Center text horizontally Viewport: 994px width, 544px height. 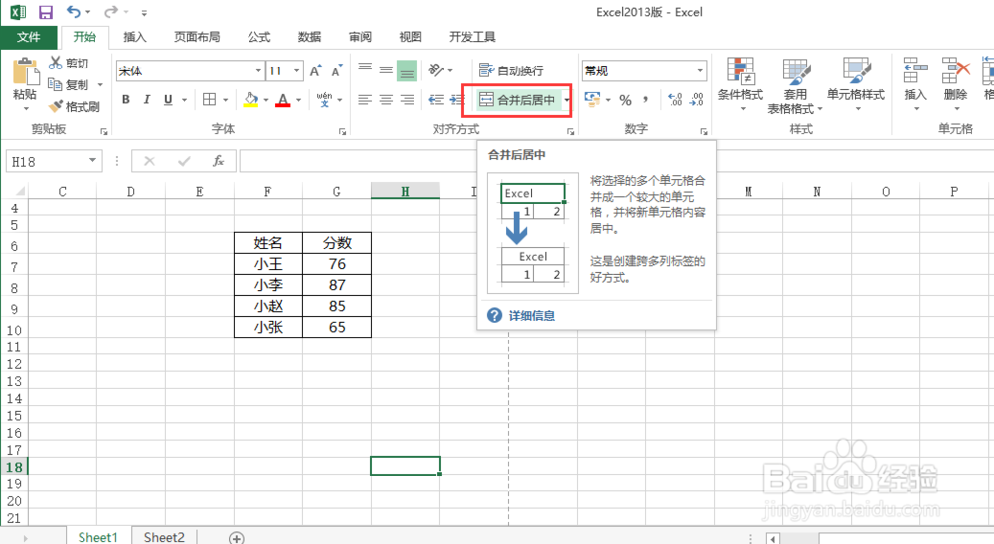point(386,99)
